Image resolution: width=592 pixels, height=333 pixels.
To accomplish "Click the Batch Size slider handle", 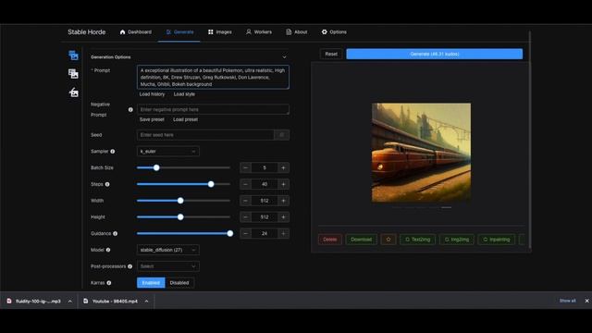I will point(156,167).
